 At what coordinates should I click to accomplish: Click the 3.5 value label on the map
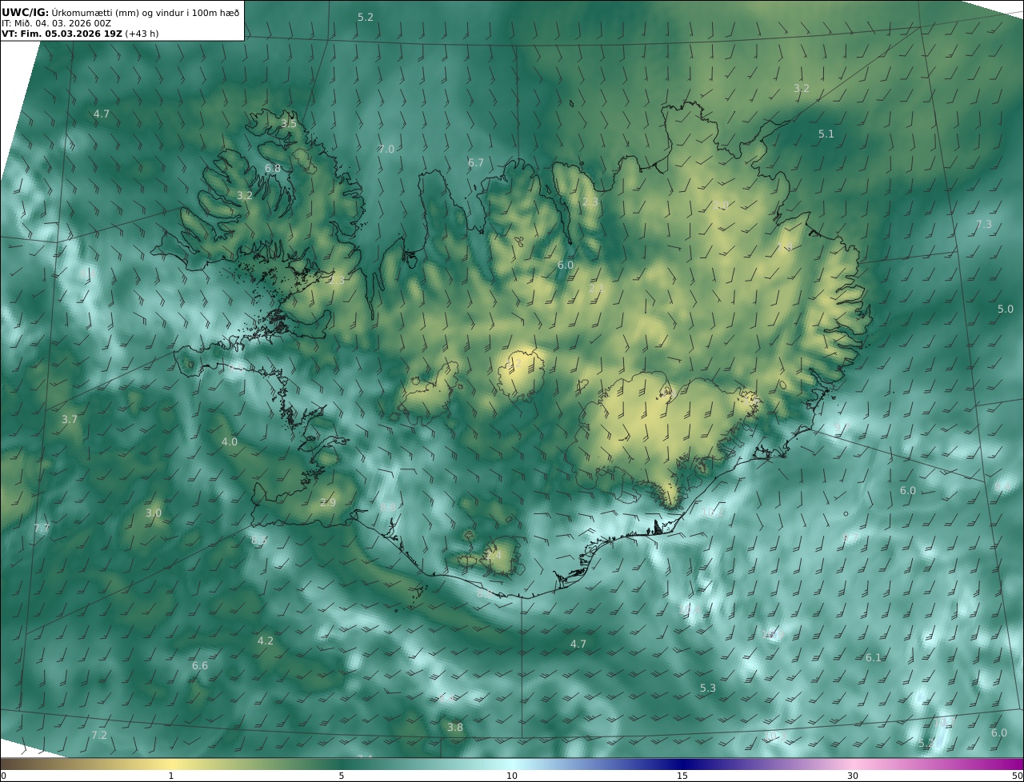point(289,123)
